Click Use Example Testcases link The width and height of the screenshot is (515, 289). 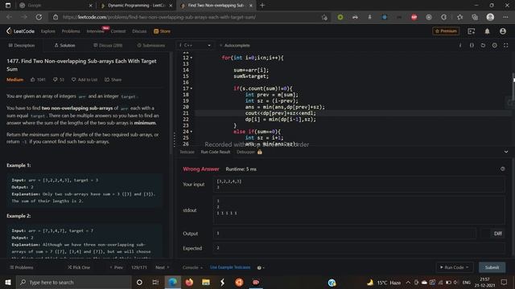pyautogui.click(x=230, y=267)
